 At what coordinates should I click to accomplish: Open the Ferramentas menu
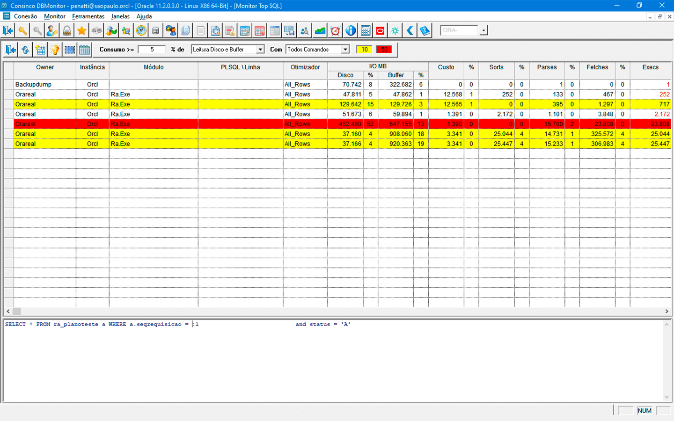(x=88, y=16)
